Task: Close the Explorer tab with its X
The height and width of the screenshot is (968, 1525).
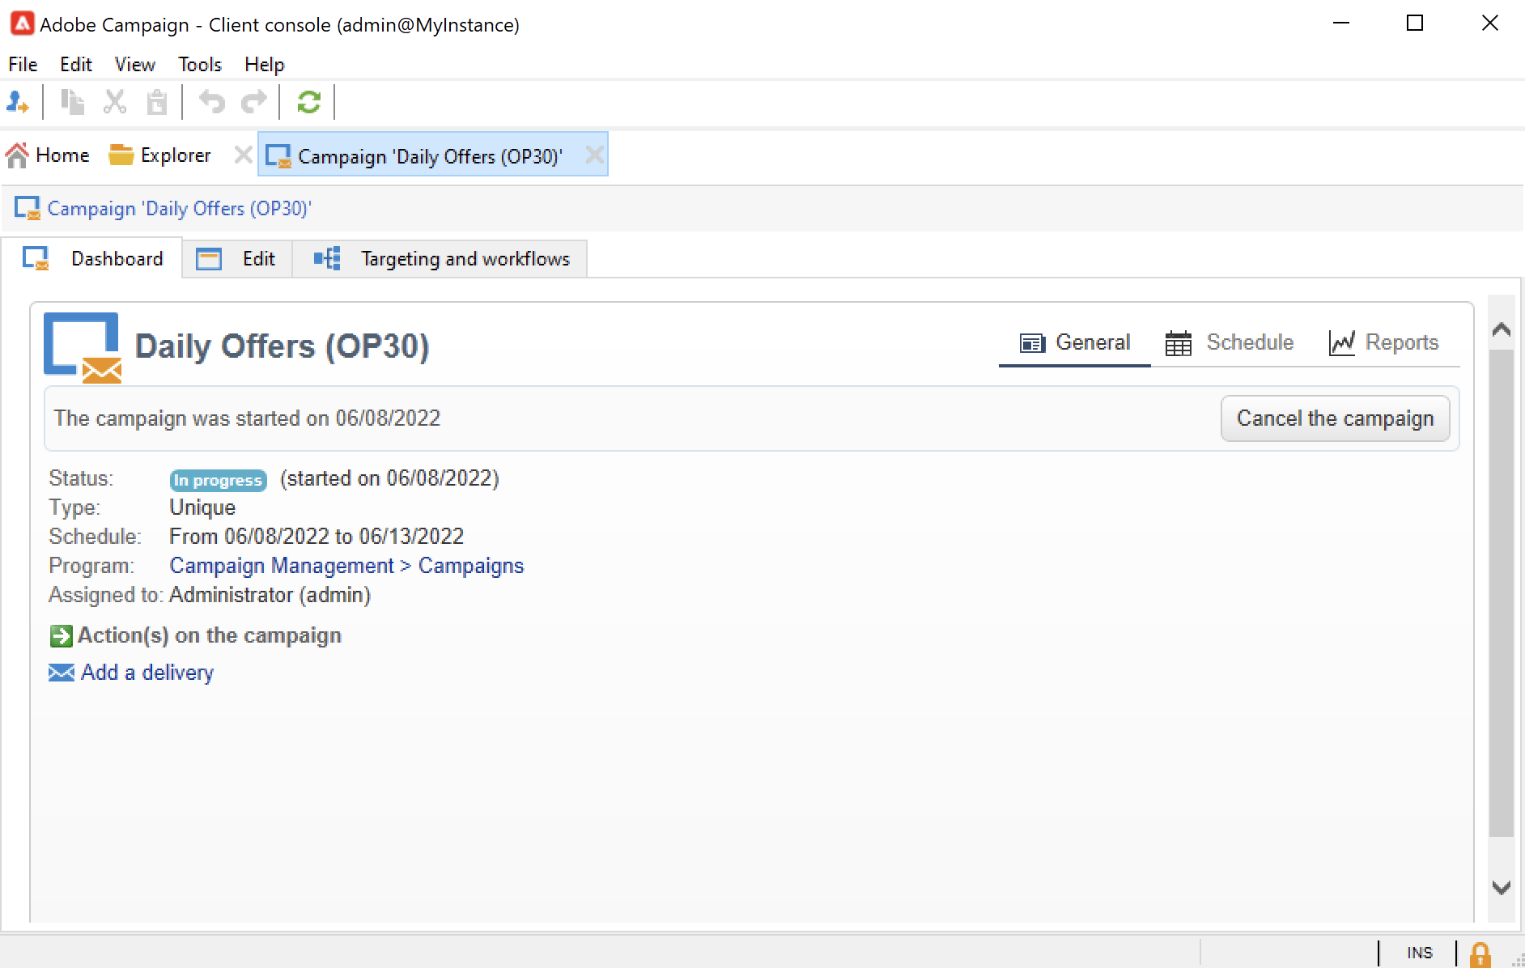Action: [x=242, y=155]
